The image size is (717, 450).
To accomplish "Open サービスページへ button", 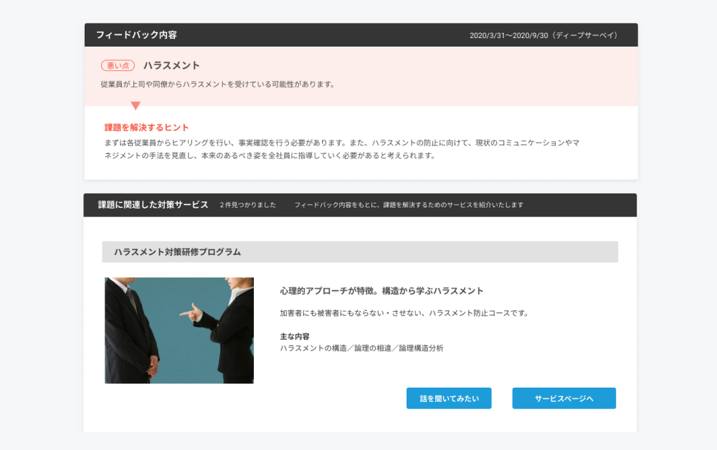I will click(564, 398).
